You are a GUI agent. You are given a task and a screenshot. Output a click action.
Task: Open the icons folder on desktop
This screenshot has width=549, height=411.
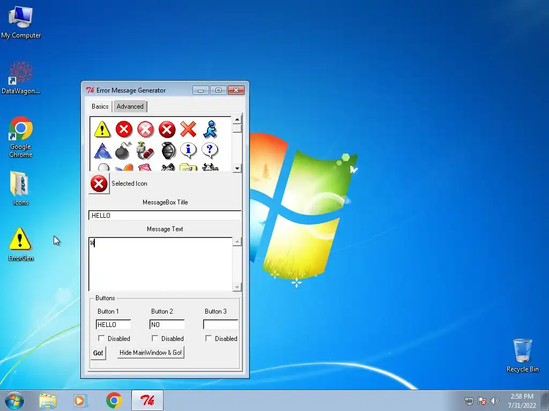click(20, 188)
